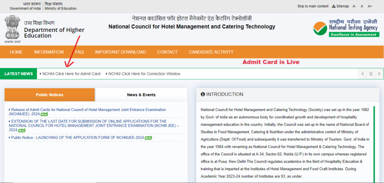The height and width of the screenshot is (183, 384).
Task: Open Launching of Application Form notice
Action: (77, 138)
